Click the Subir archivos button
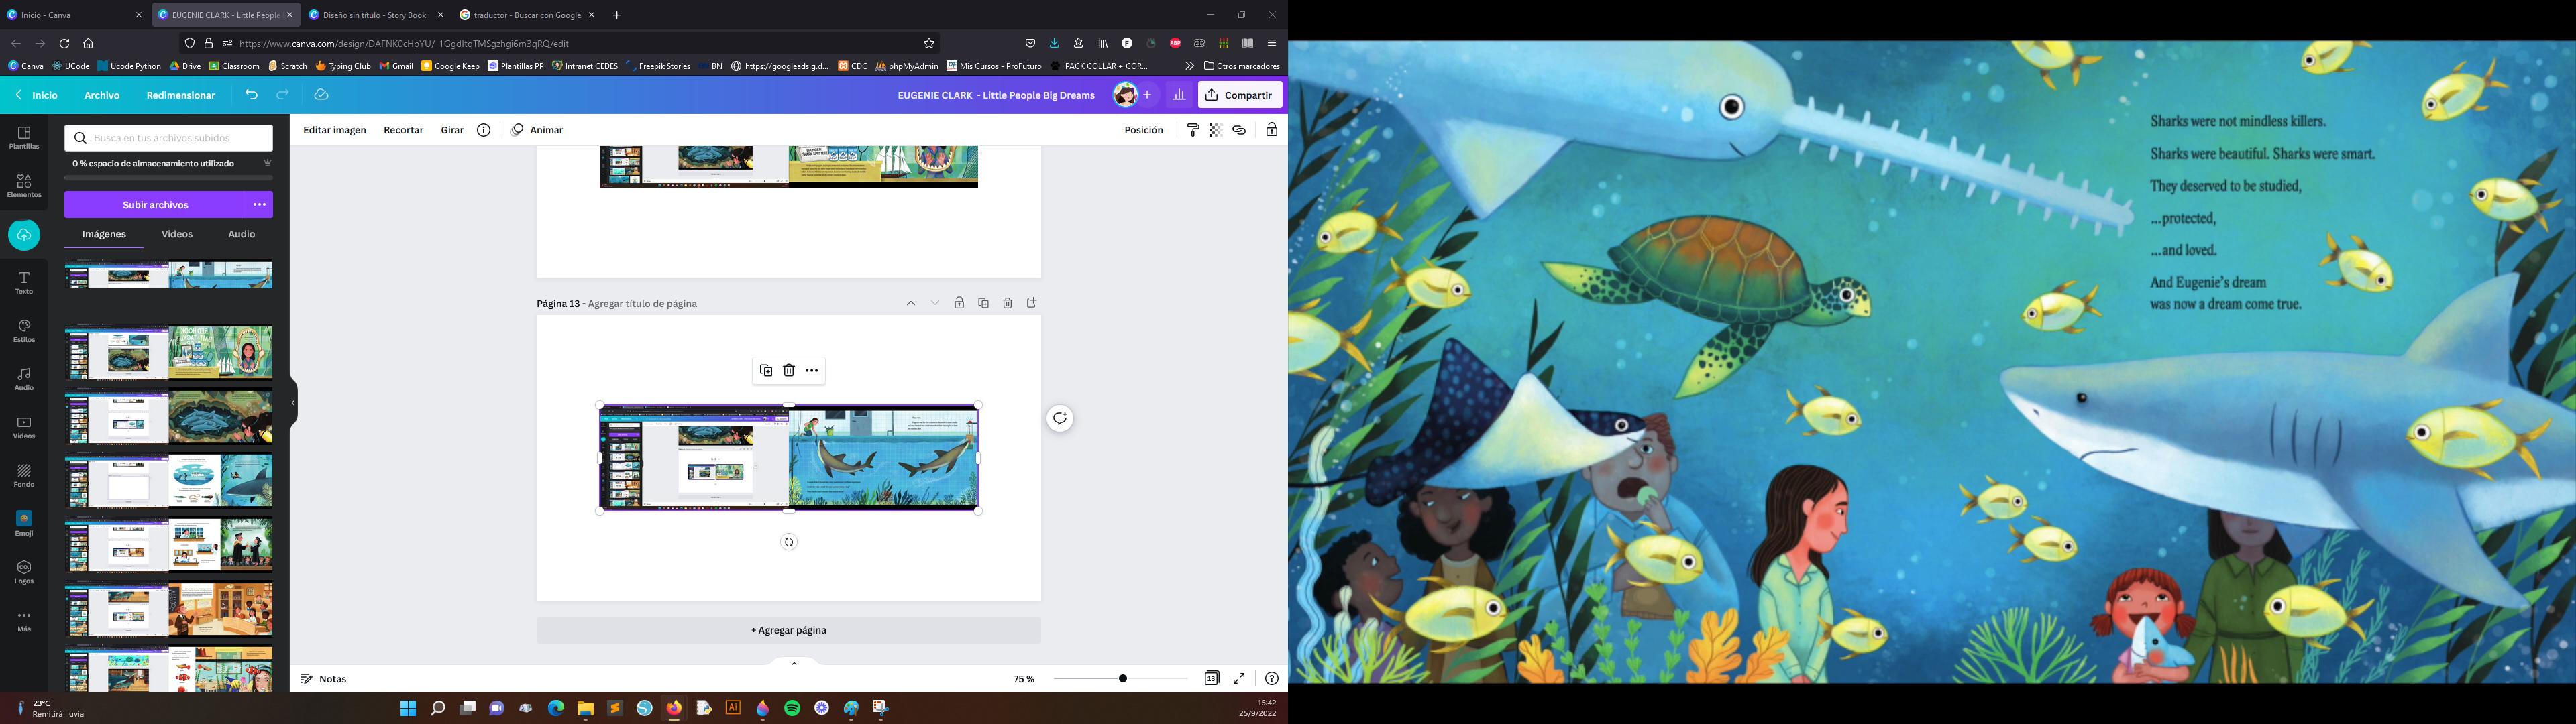 [x=155, y=205]
